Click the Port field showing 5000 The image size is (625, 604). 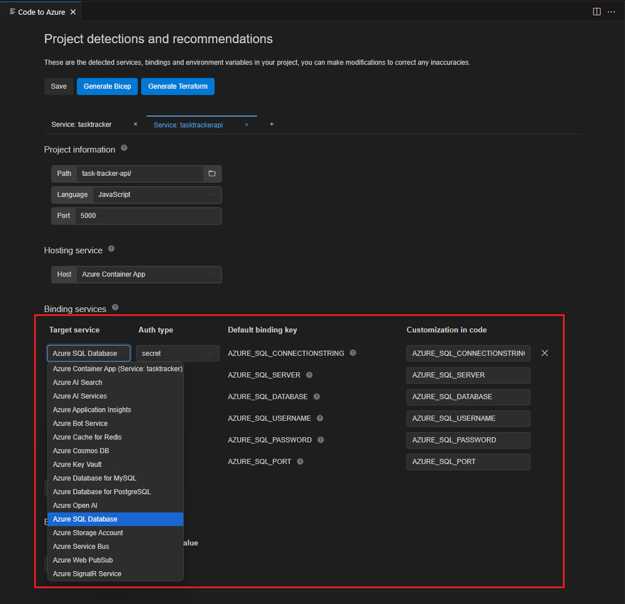tap(148, 216)
